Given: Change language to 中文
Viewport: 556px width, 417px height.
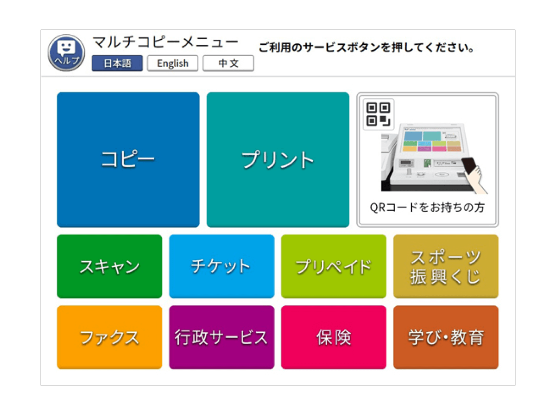Looking at the screenshot, I should 228,63.
